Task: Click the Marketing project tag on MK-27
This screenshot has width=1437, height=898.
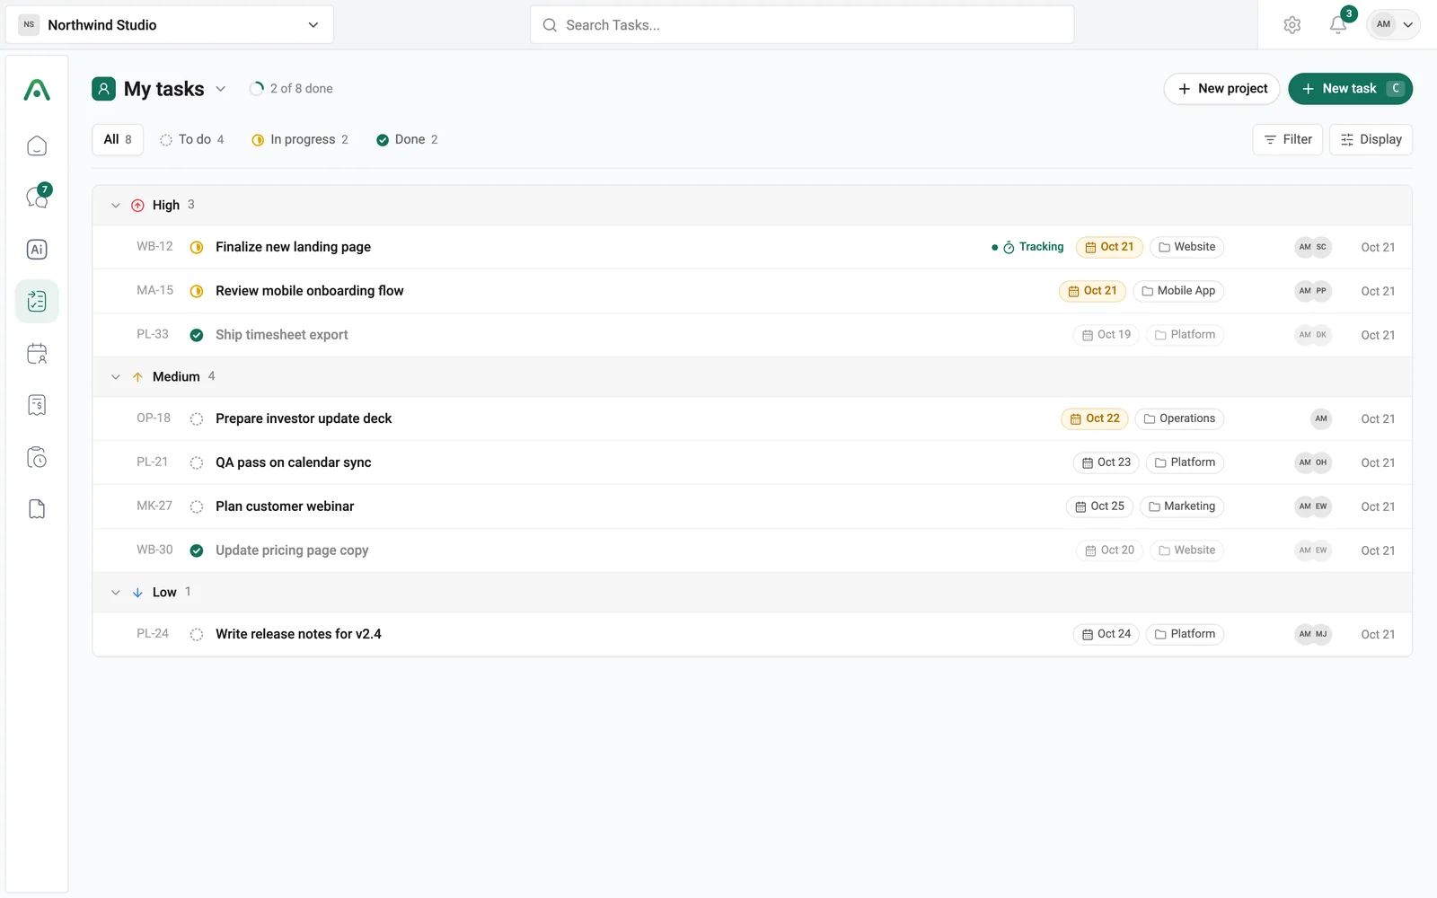Action: coord(1182,506)
